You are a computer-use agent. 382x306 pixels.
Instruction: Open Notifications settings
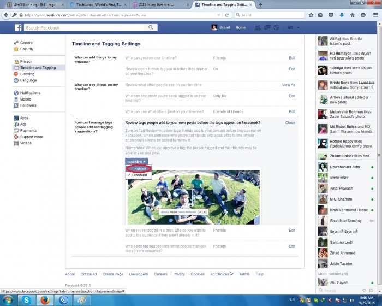point(30,93)
